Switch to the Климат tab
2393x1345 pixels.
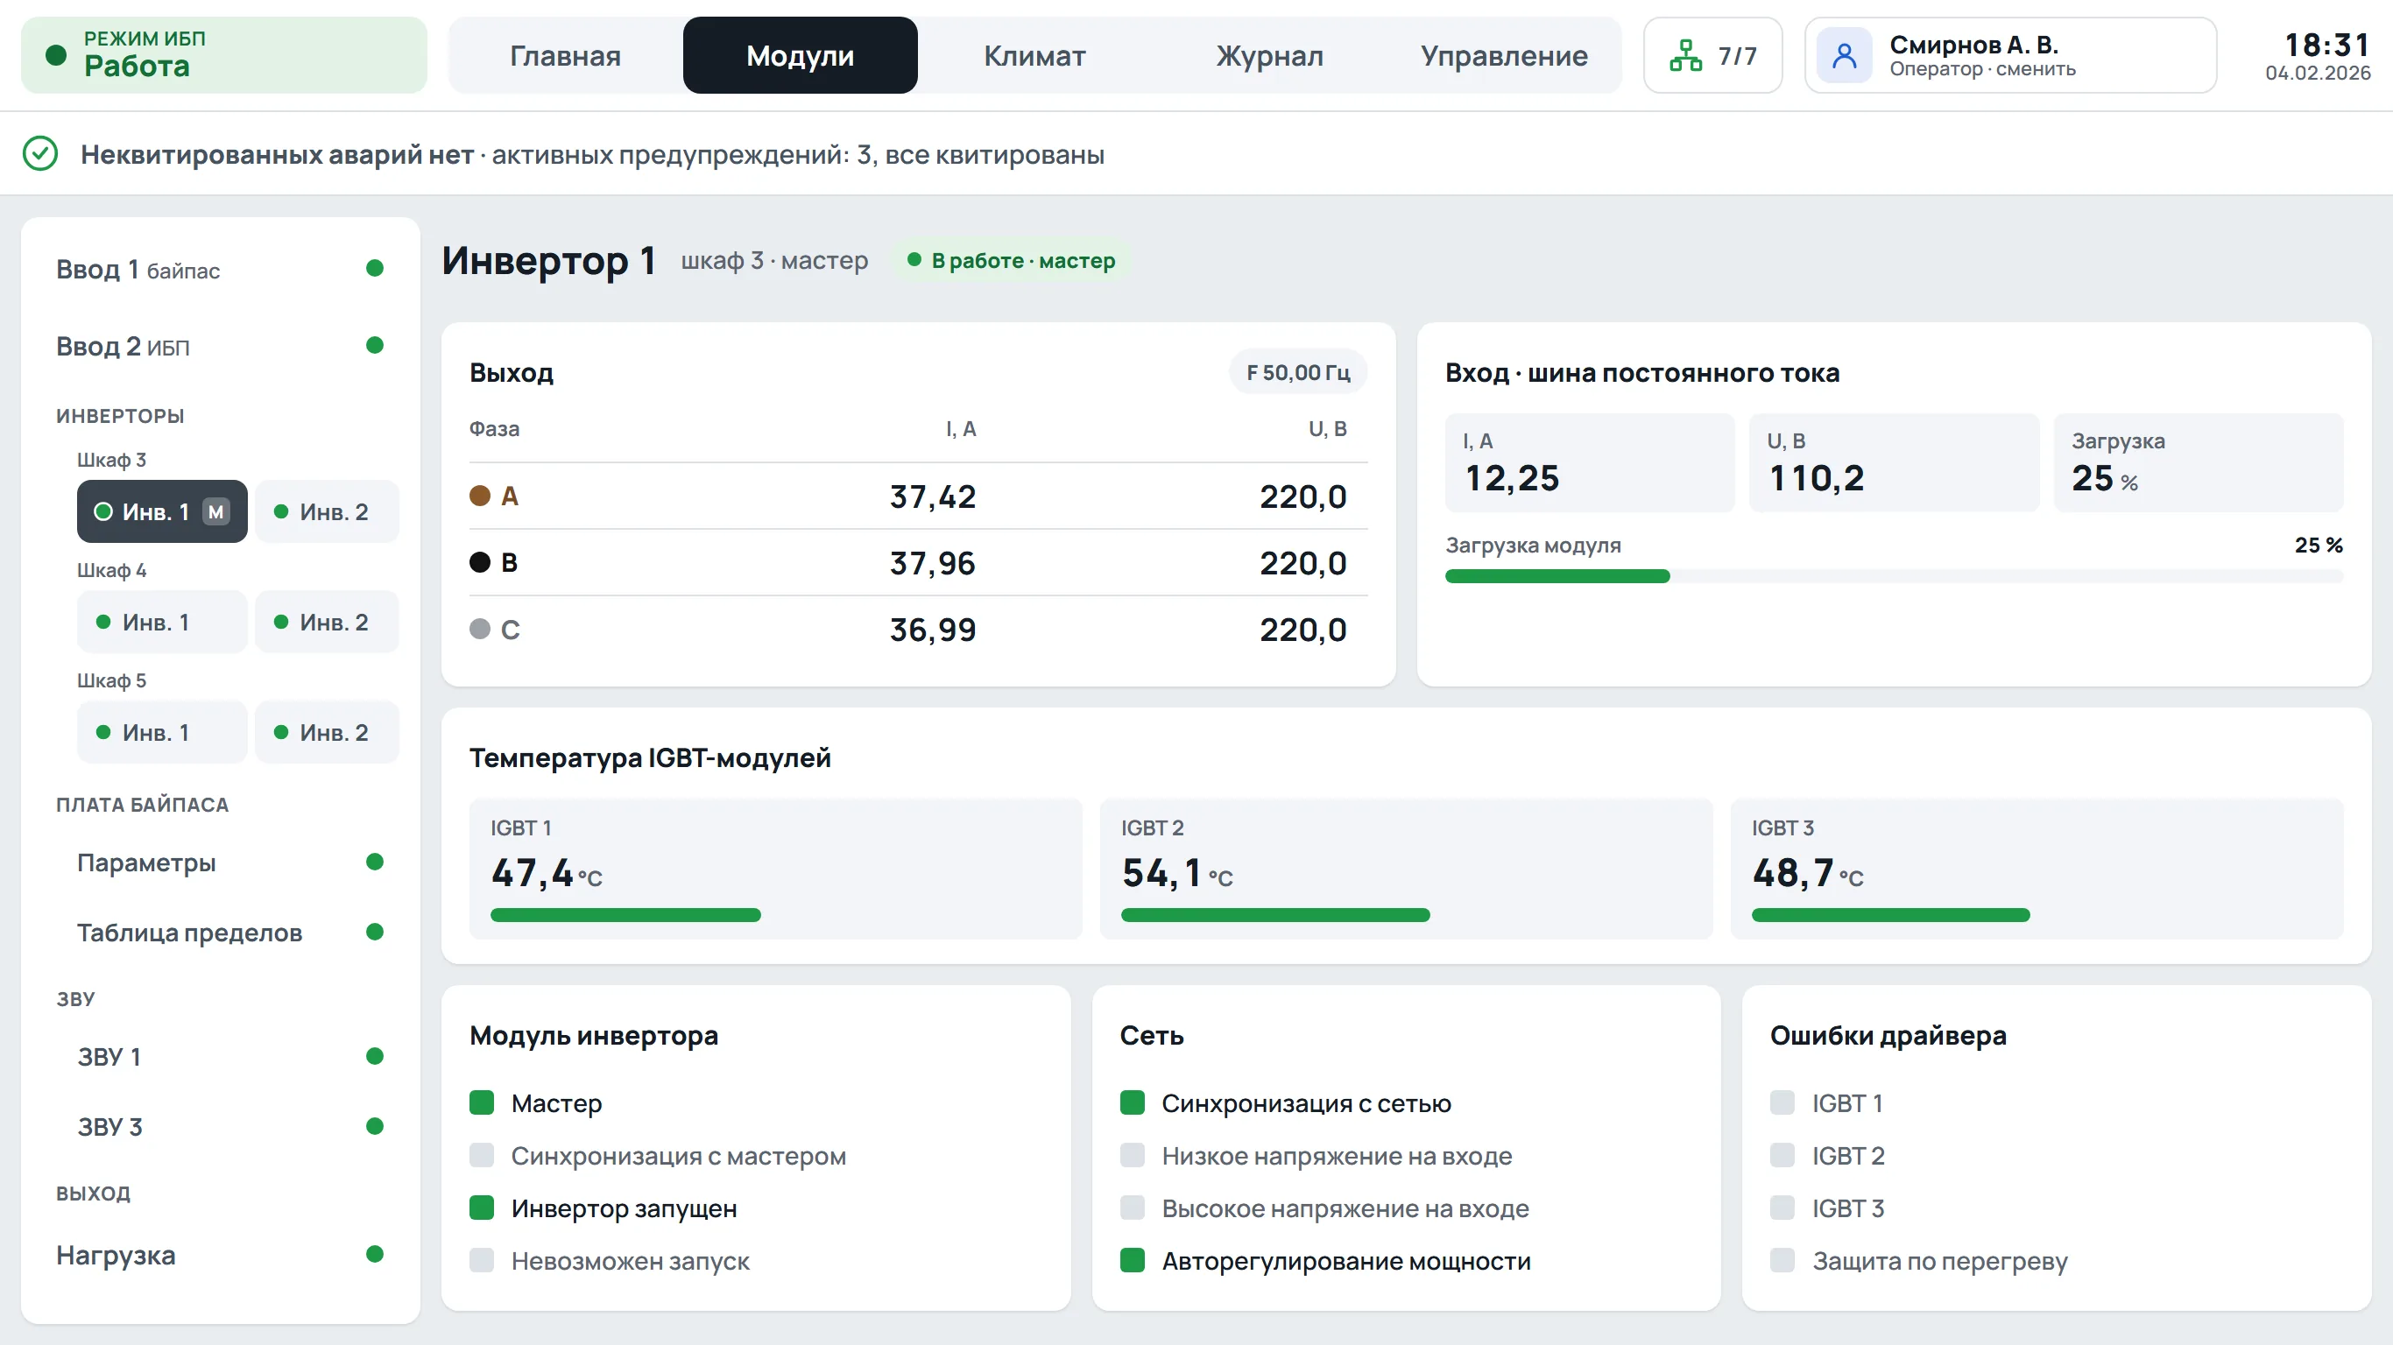click(1034, 56)
